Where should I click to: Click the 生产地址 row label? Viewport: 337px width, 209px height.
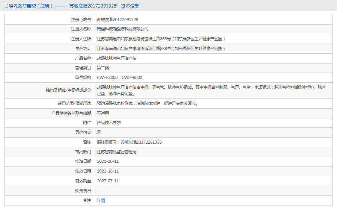[83, 48]
